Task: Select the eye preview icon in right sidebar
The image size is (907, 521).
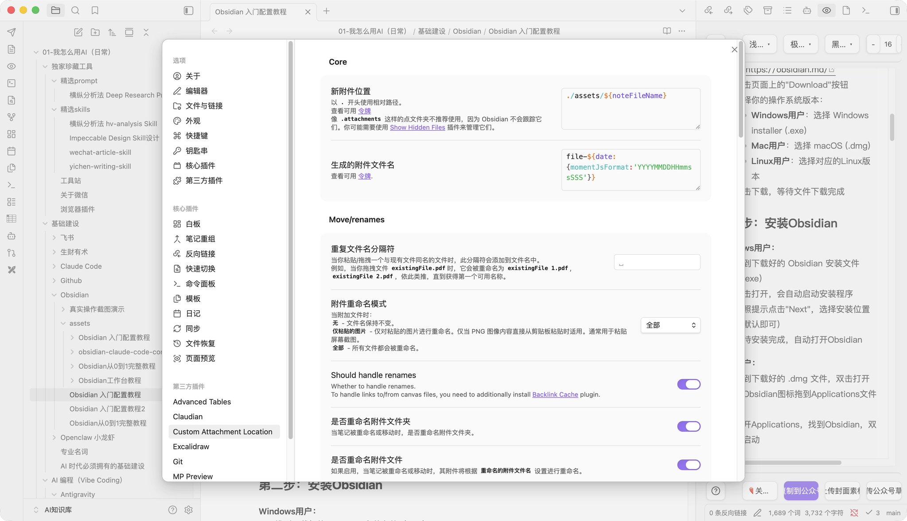Action: pyautogui.click(x=826, y=10)
